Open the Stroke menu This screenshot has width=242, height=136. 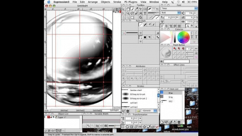pyautogui.click(x=117, y=2)
